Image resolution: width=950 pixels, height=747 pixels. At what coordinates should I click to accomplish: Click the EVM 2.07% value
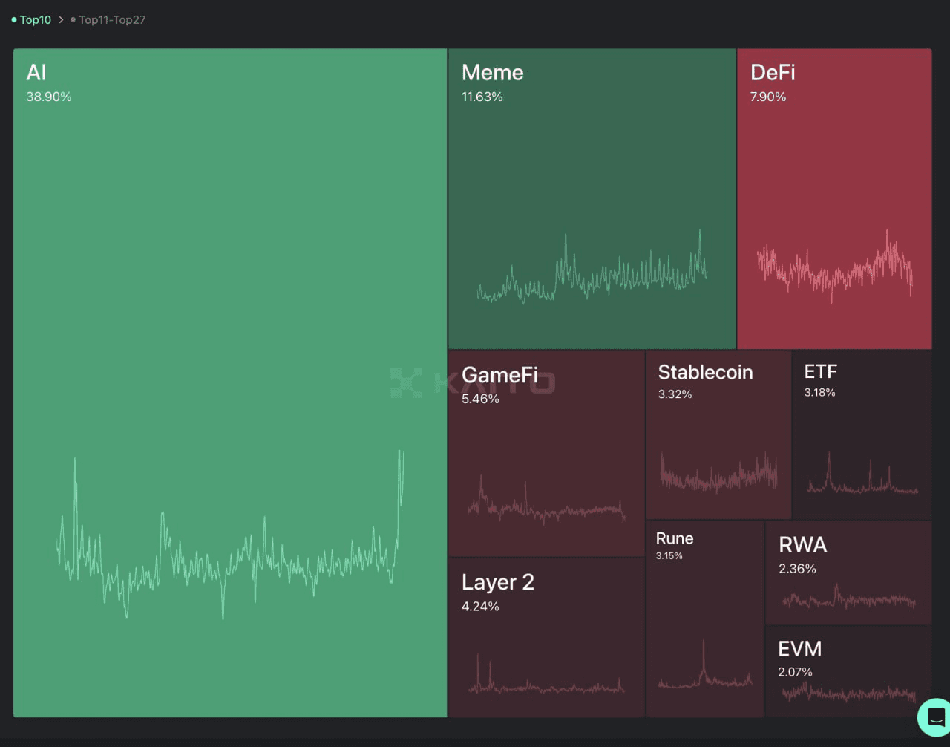(795, 672)
